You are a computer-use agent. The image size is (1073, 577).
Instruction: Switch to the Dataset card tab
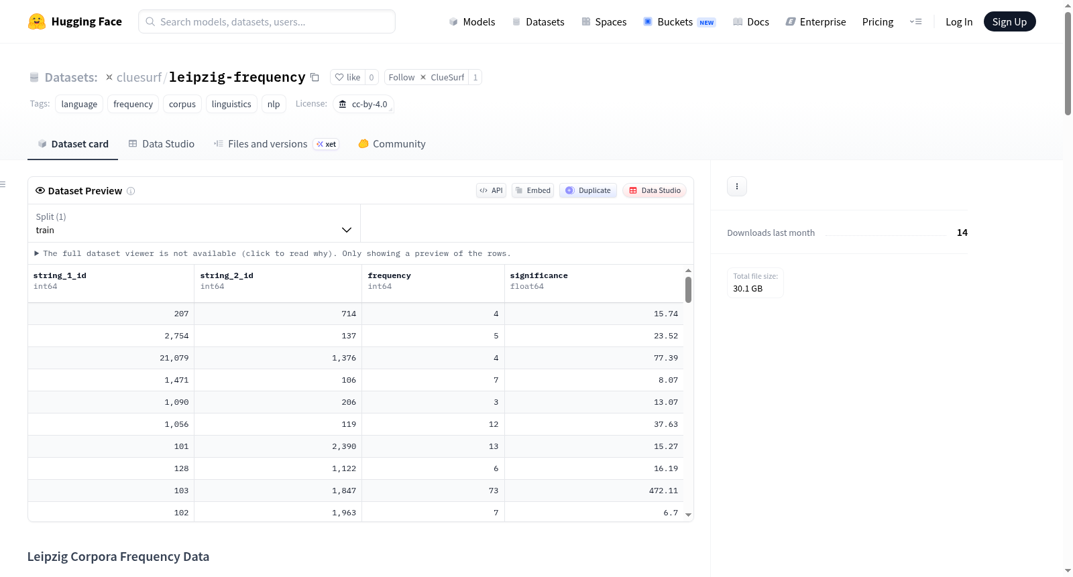(73, 143)
